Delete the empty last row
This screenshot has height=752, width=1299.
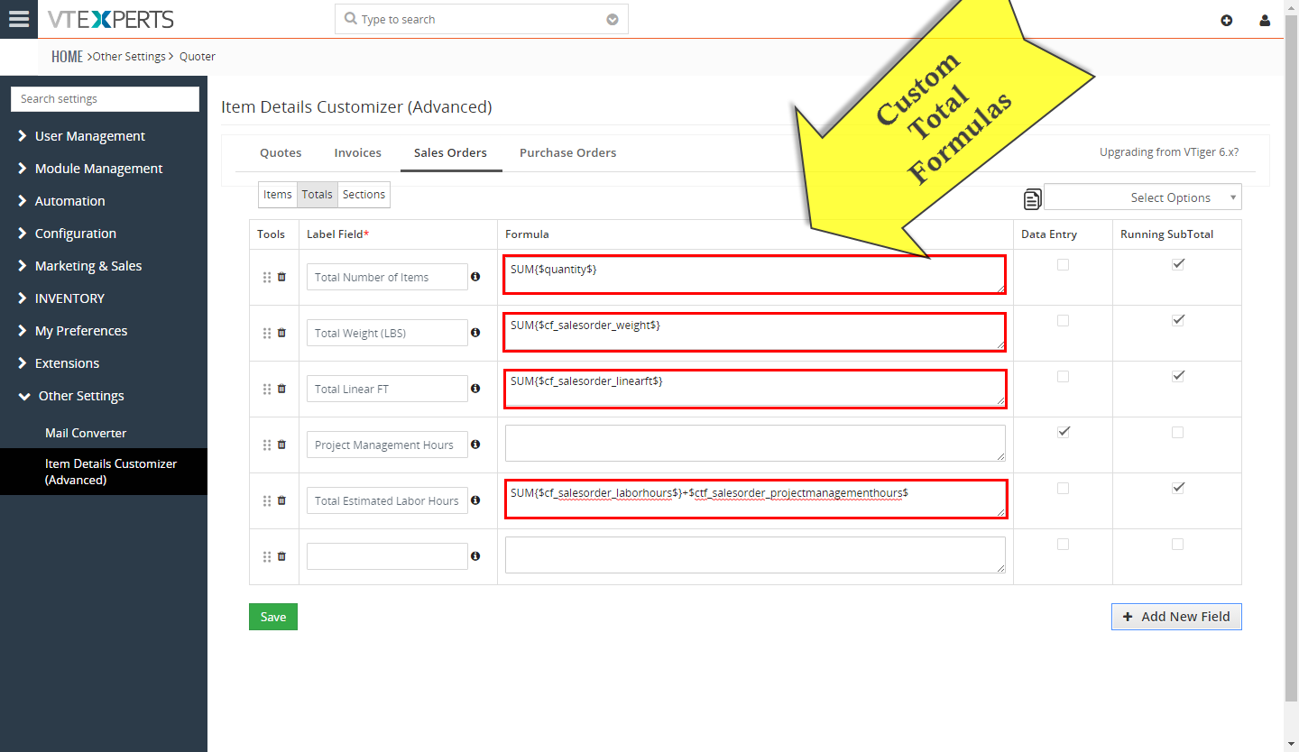tap(281, 556)
